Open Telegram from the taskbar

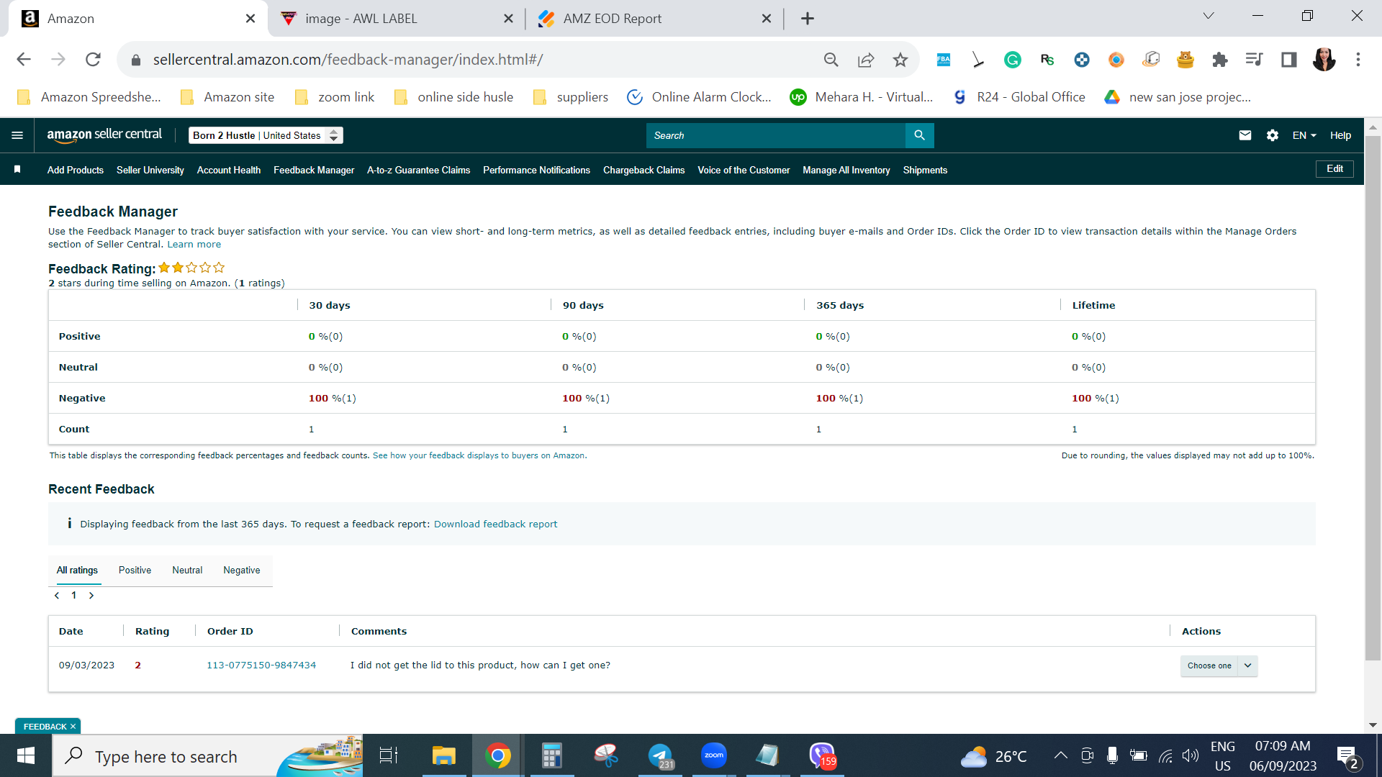[660, 756]
